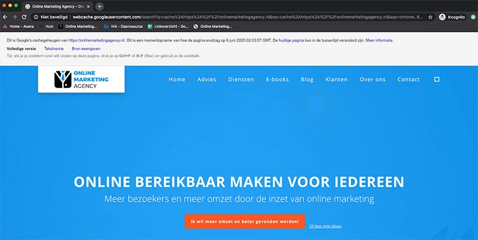
Task: Open the E-books menu item
Action: 277,79
